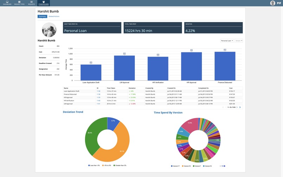The width and height of the screenshot is (283, 177).
Task: Sort table by Cost column header
Action: (x=231, y=88)
